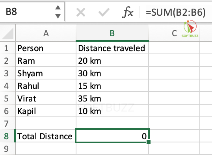Click the Softbuzz logo watermark
The width and height of the screenshot is (212, 155).
(x=190, y=29)
